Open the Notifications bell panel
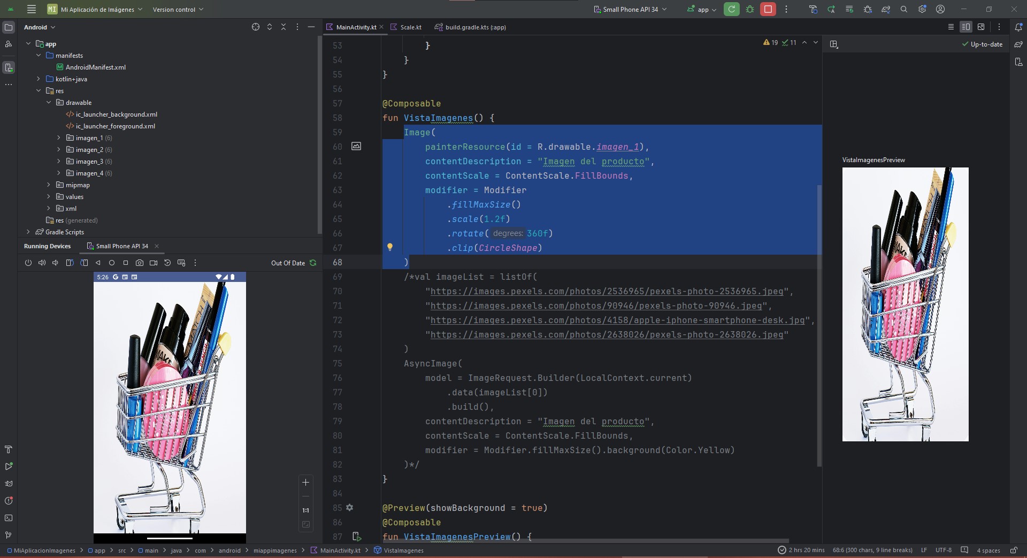The height and width of the screenshot is (558, 1027). 1018,27
